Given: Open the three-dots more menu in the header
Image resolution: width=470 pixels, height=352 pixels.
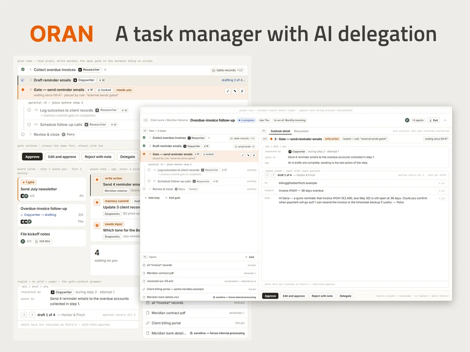Looking at the screenshot, I should (x=445, y=120).
